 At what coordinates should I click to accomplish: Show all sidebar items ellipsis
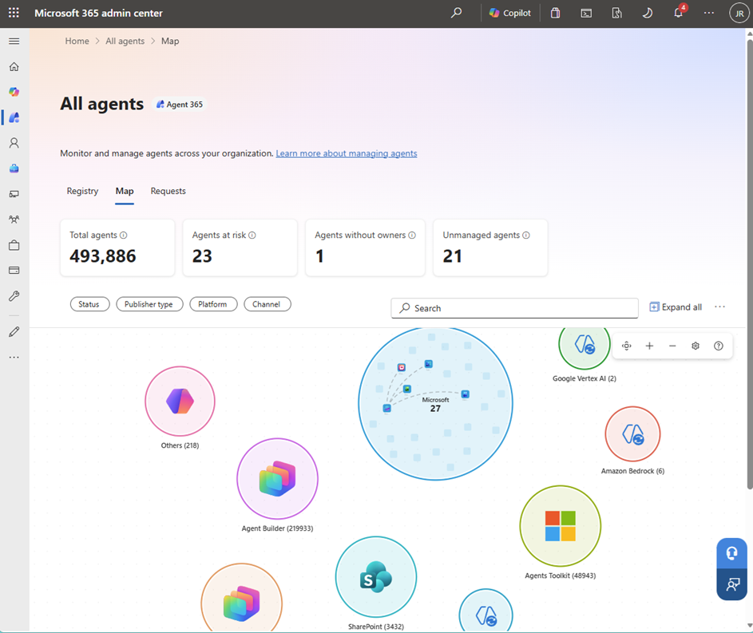(x=14, y=357)
